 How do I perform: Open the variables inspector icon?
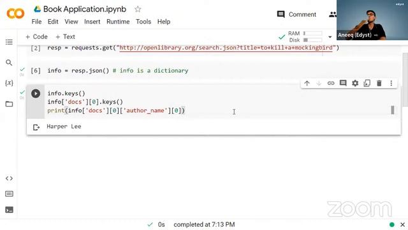pyautogui.click(x=9, y=83)
